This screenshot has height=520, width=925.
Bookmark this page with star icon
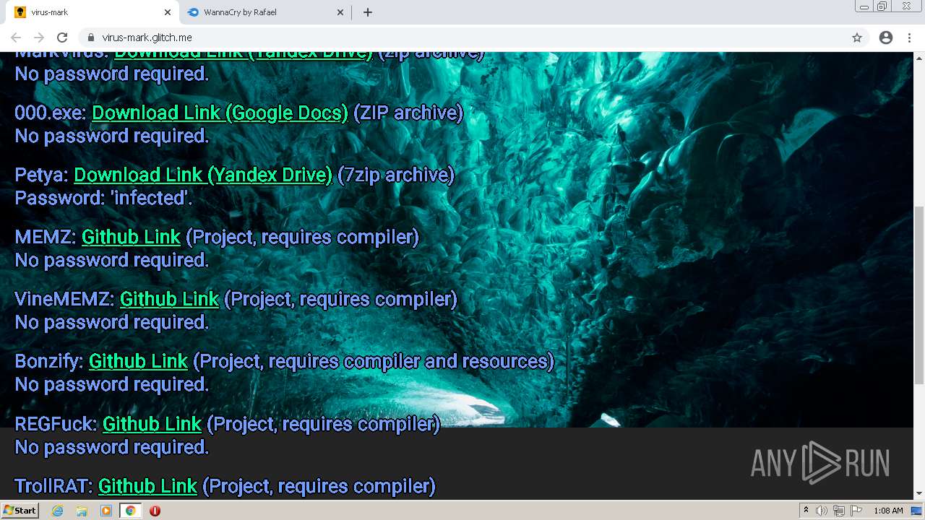point(857,38)
